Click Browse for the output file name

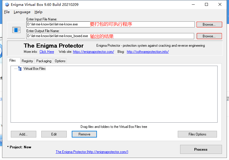click(x=209, y=36)
